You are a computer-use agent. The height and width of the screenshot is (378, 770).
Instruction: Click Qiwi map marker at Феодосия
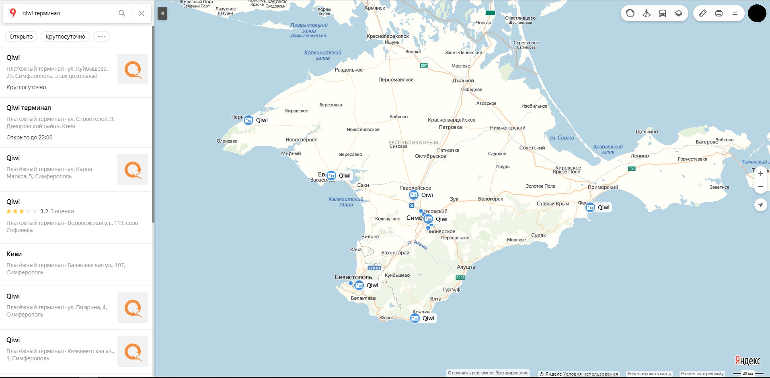pyautogui.click(x=590, y=207)
